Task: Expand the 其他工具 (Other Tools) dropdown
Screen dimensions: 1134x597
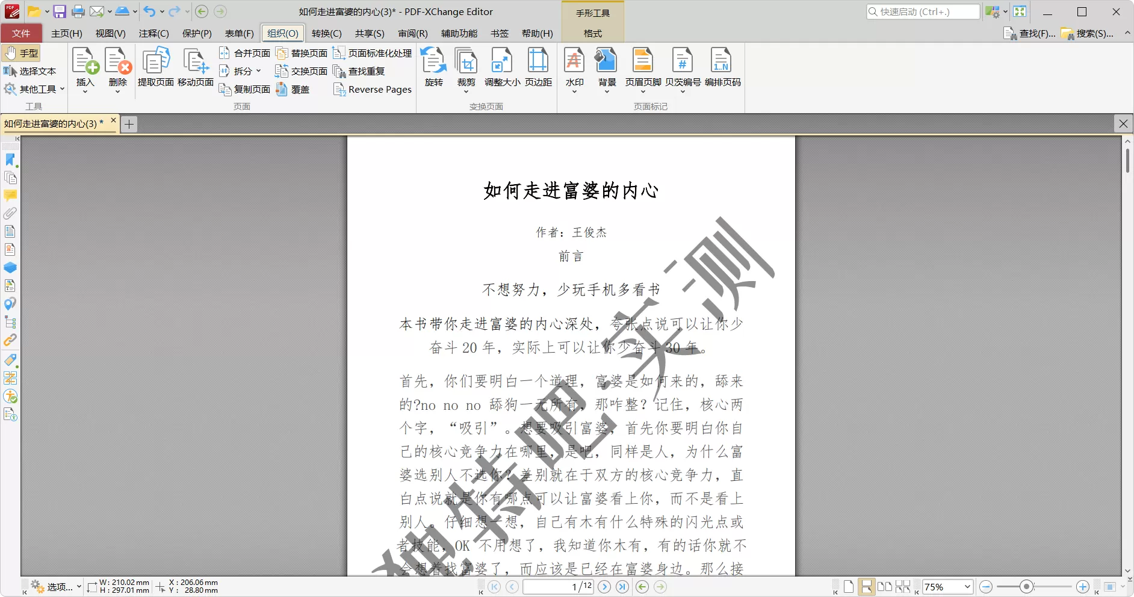Action: pos(61,89)
